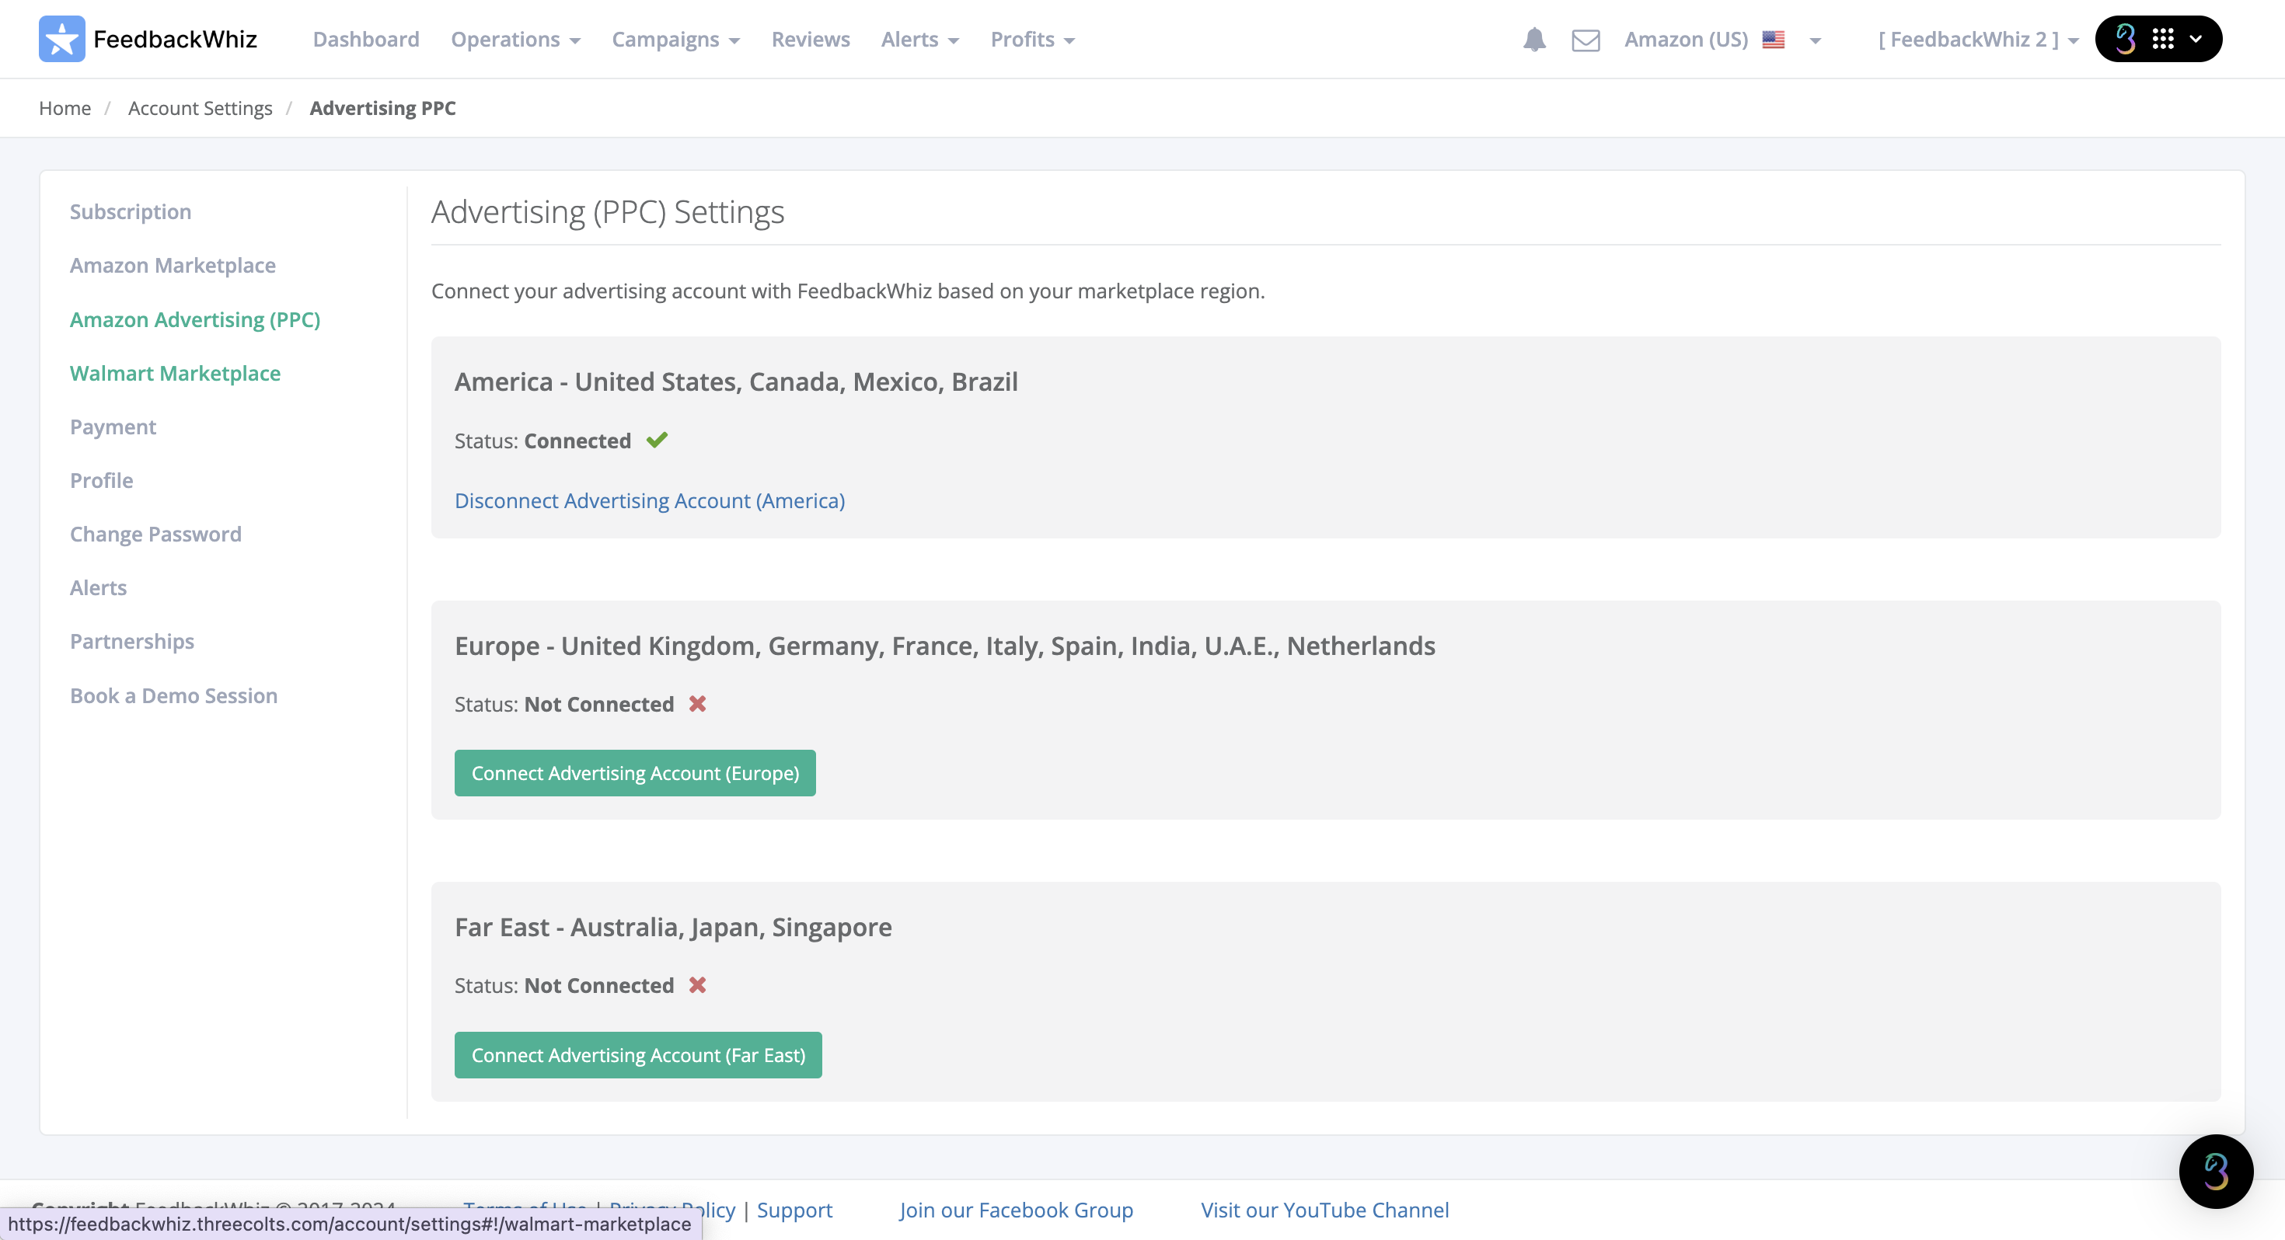
Task: Click Advertising PPC breadcrumb text
Action: pos(382,107)
